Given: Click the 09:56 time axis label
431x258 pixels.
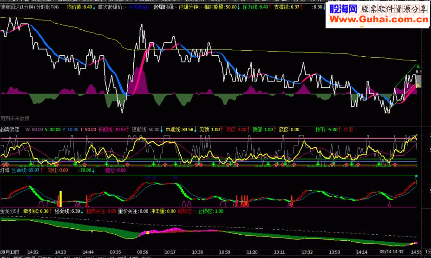Looking at the screenshot, I should [143, 252].
